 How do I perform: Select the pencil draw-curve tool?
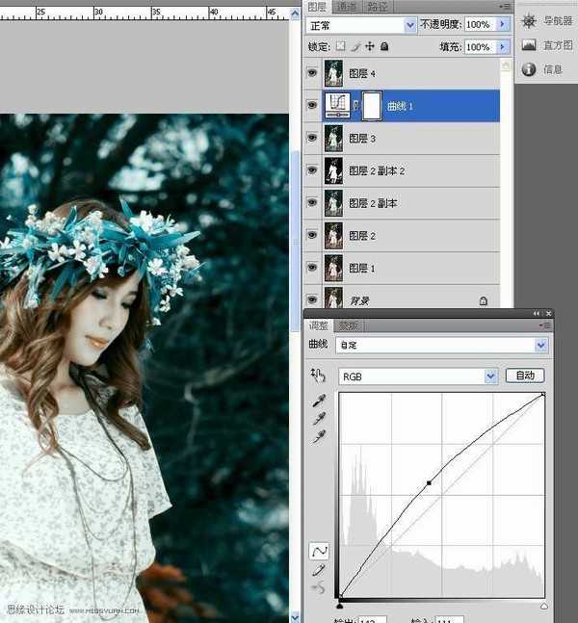pyautogui.click(x=317, y=570)
